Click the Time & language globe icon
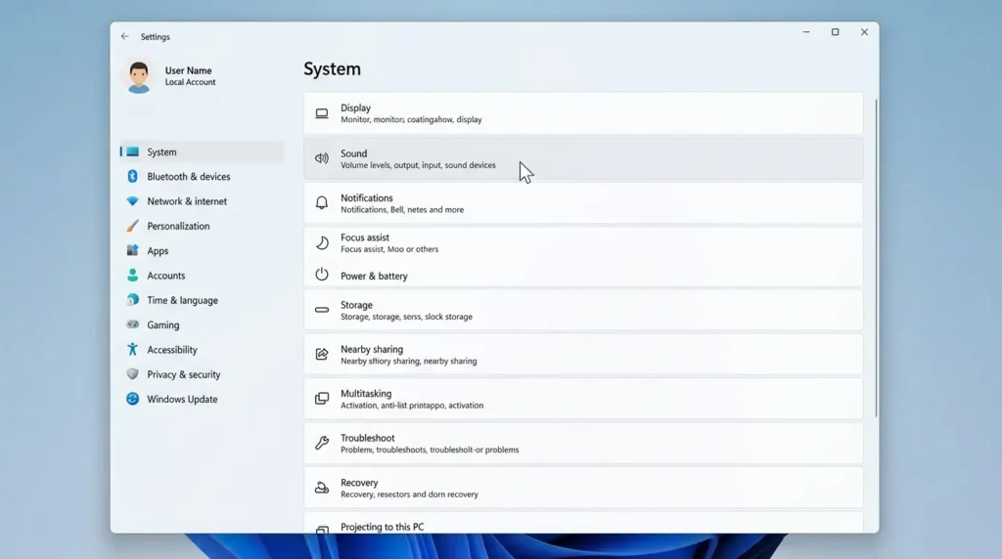Screen dimensions: 1002x559 [132, 300]
